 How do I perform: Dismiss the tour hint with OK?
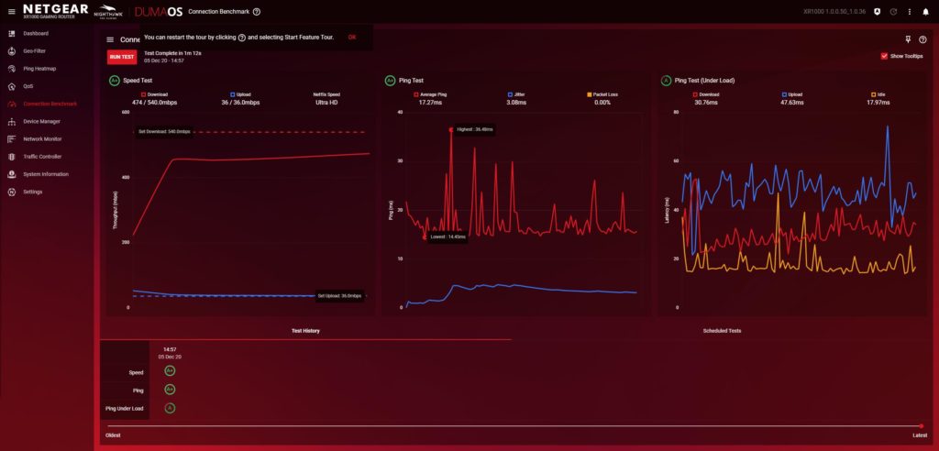[x=352, y=38]
